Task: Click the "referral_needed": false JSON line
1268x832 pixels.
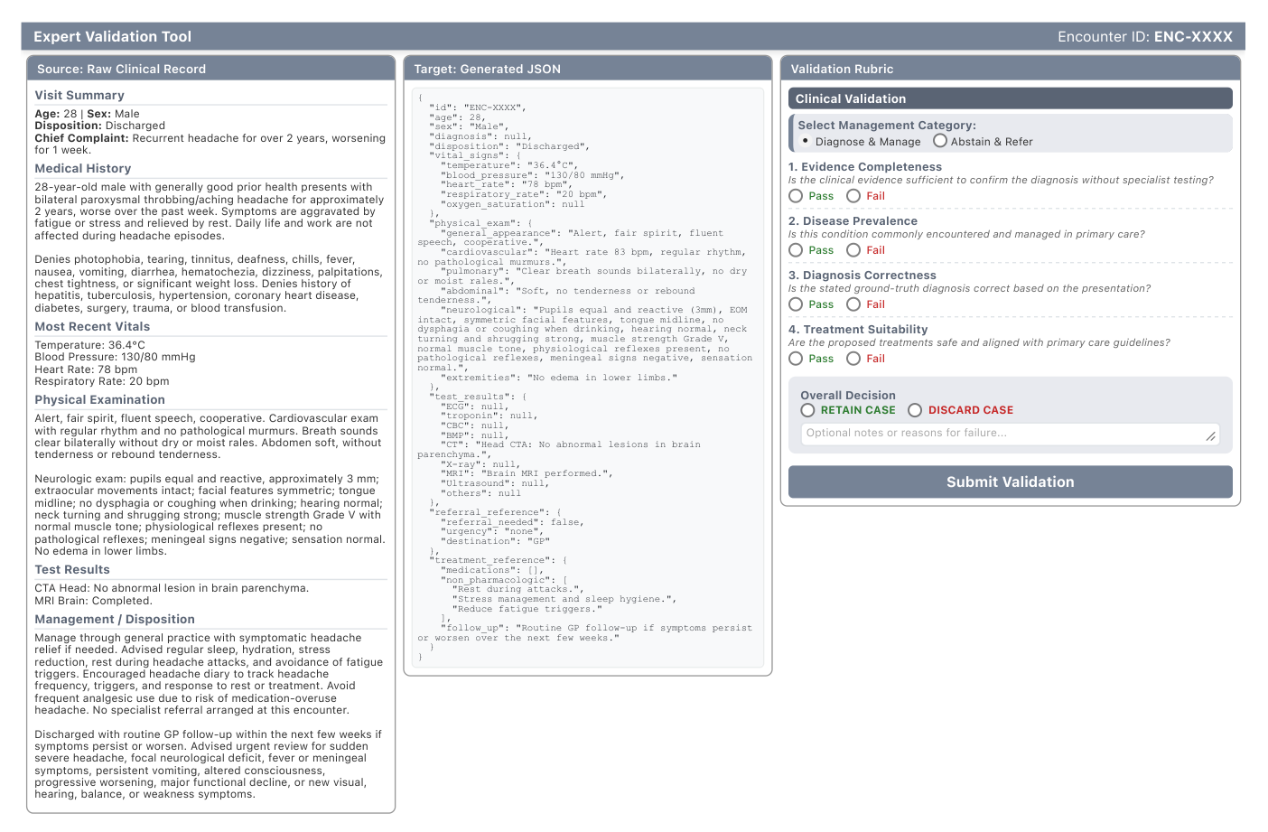Action: 512,522
